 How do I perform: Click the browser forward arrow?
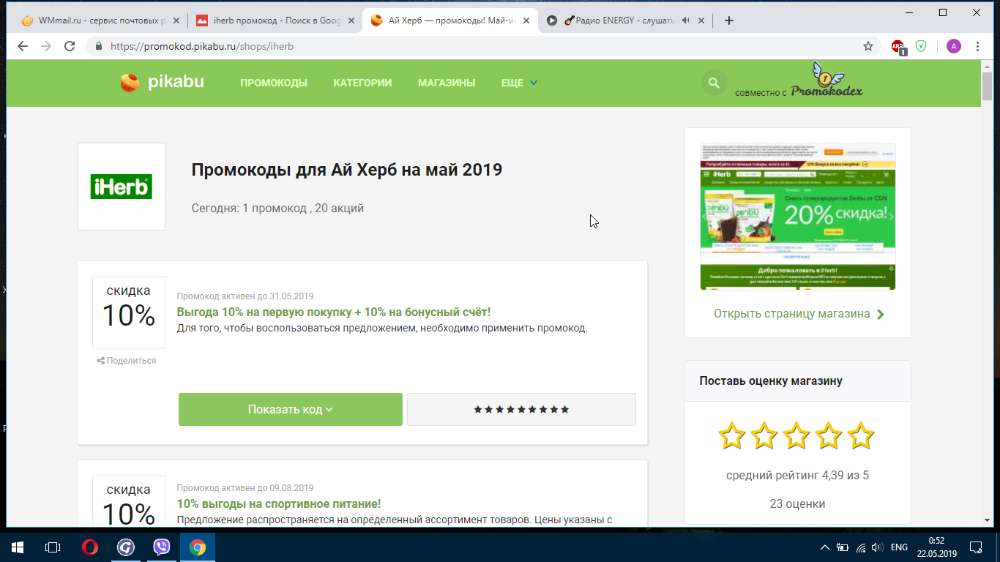[x=46, y=46]
